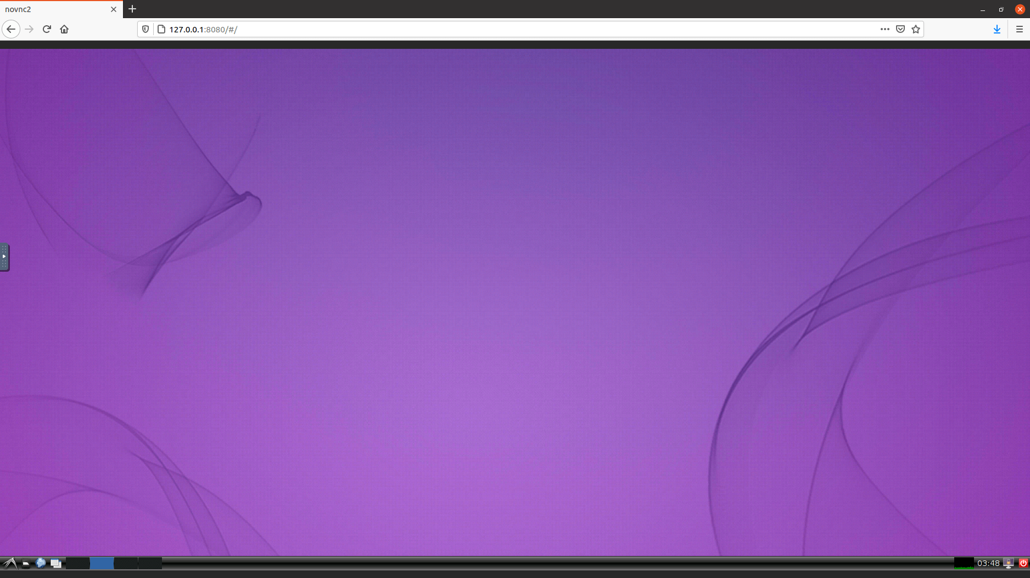Screen dimensions: 1030x578
Task: Launch the file manager from taskbar
Action: tap(26, 563)
